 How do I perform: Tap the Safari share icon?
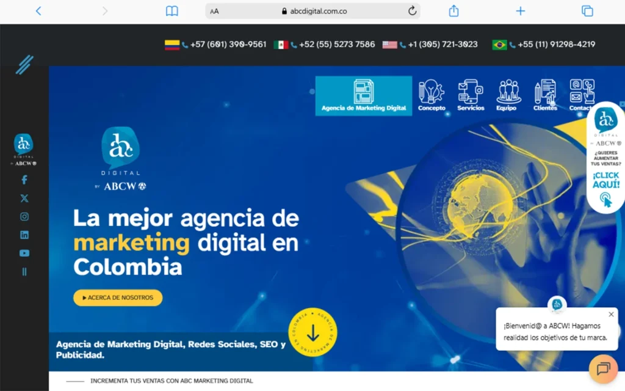453,11
